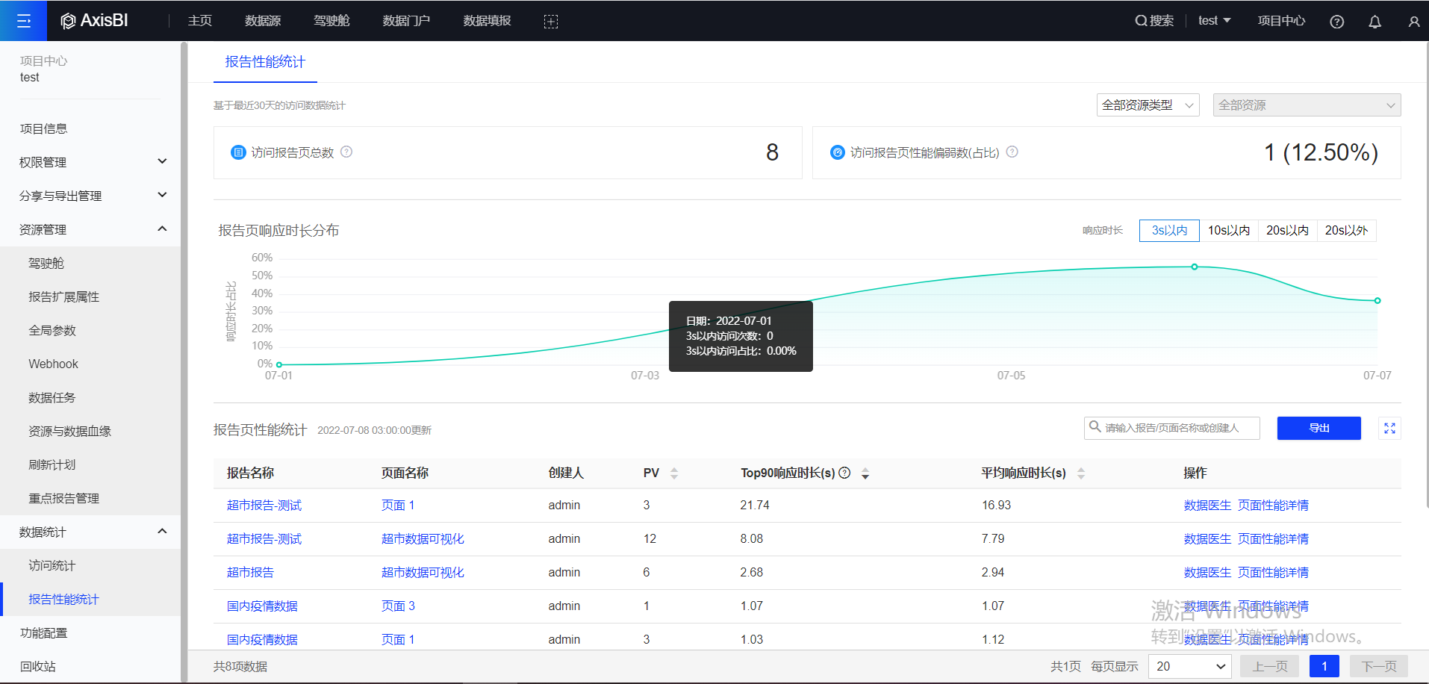Open 访问统计 in the sidebar
1429x684 pixels.
click(52, 565)
